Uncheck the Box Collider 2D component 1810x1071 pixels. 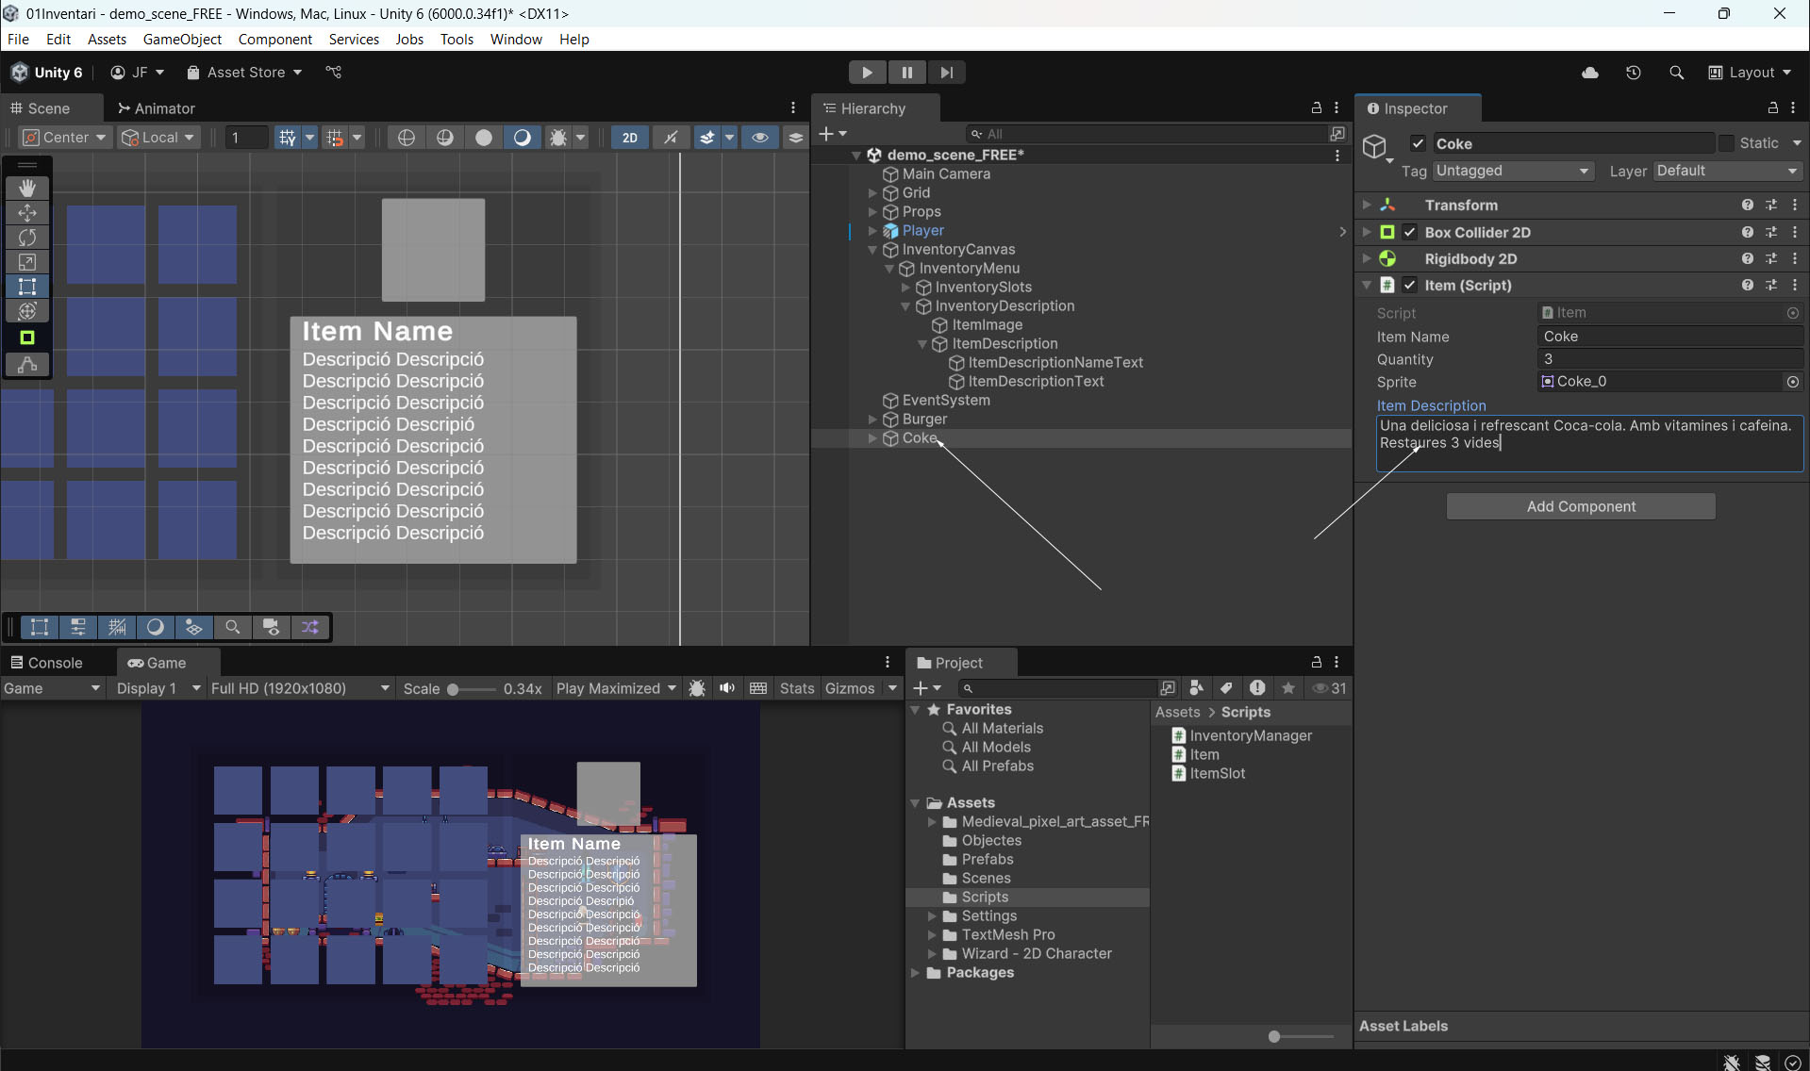click(1410, 232)
